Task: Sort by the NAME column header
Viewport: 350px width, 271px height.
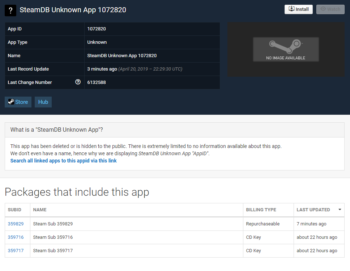Action: click(137, 210)
